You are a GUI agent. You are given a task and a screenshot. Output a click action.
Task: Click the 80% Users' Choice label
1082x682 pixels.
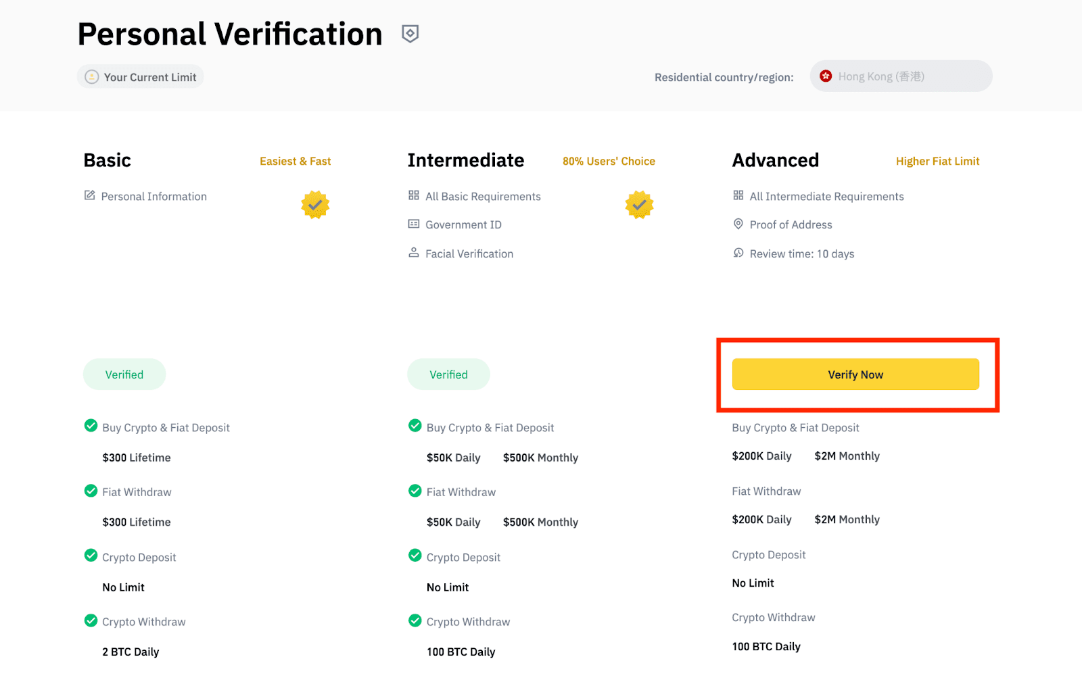[x=609, y=161]
